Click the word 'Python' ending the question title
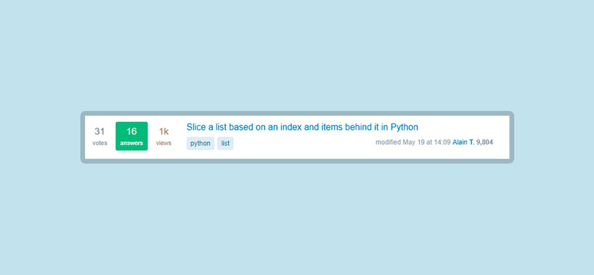Viewport: 594px width, 275px height. pyautogui.click(x=404, y=127)
